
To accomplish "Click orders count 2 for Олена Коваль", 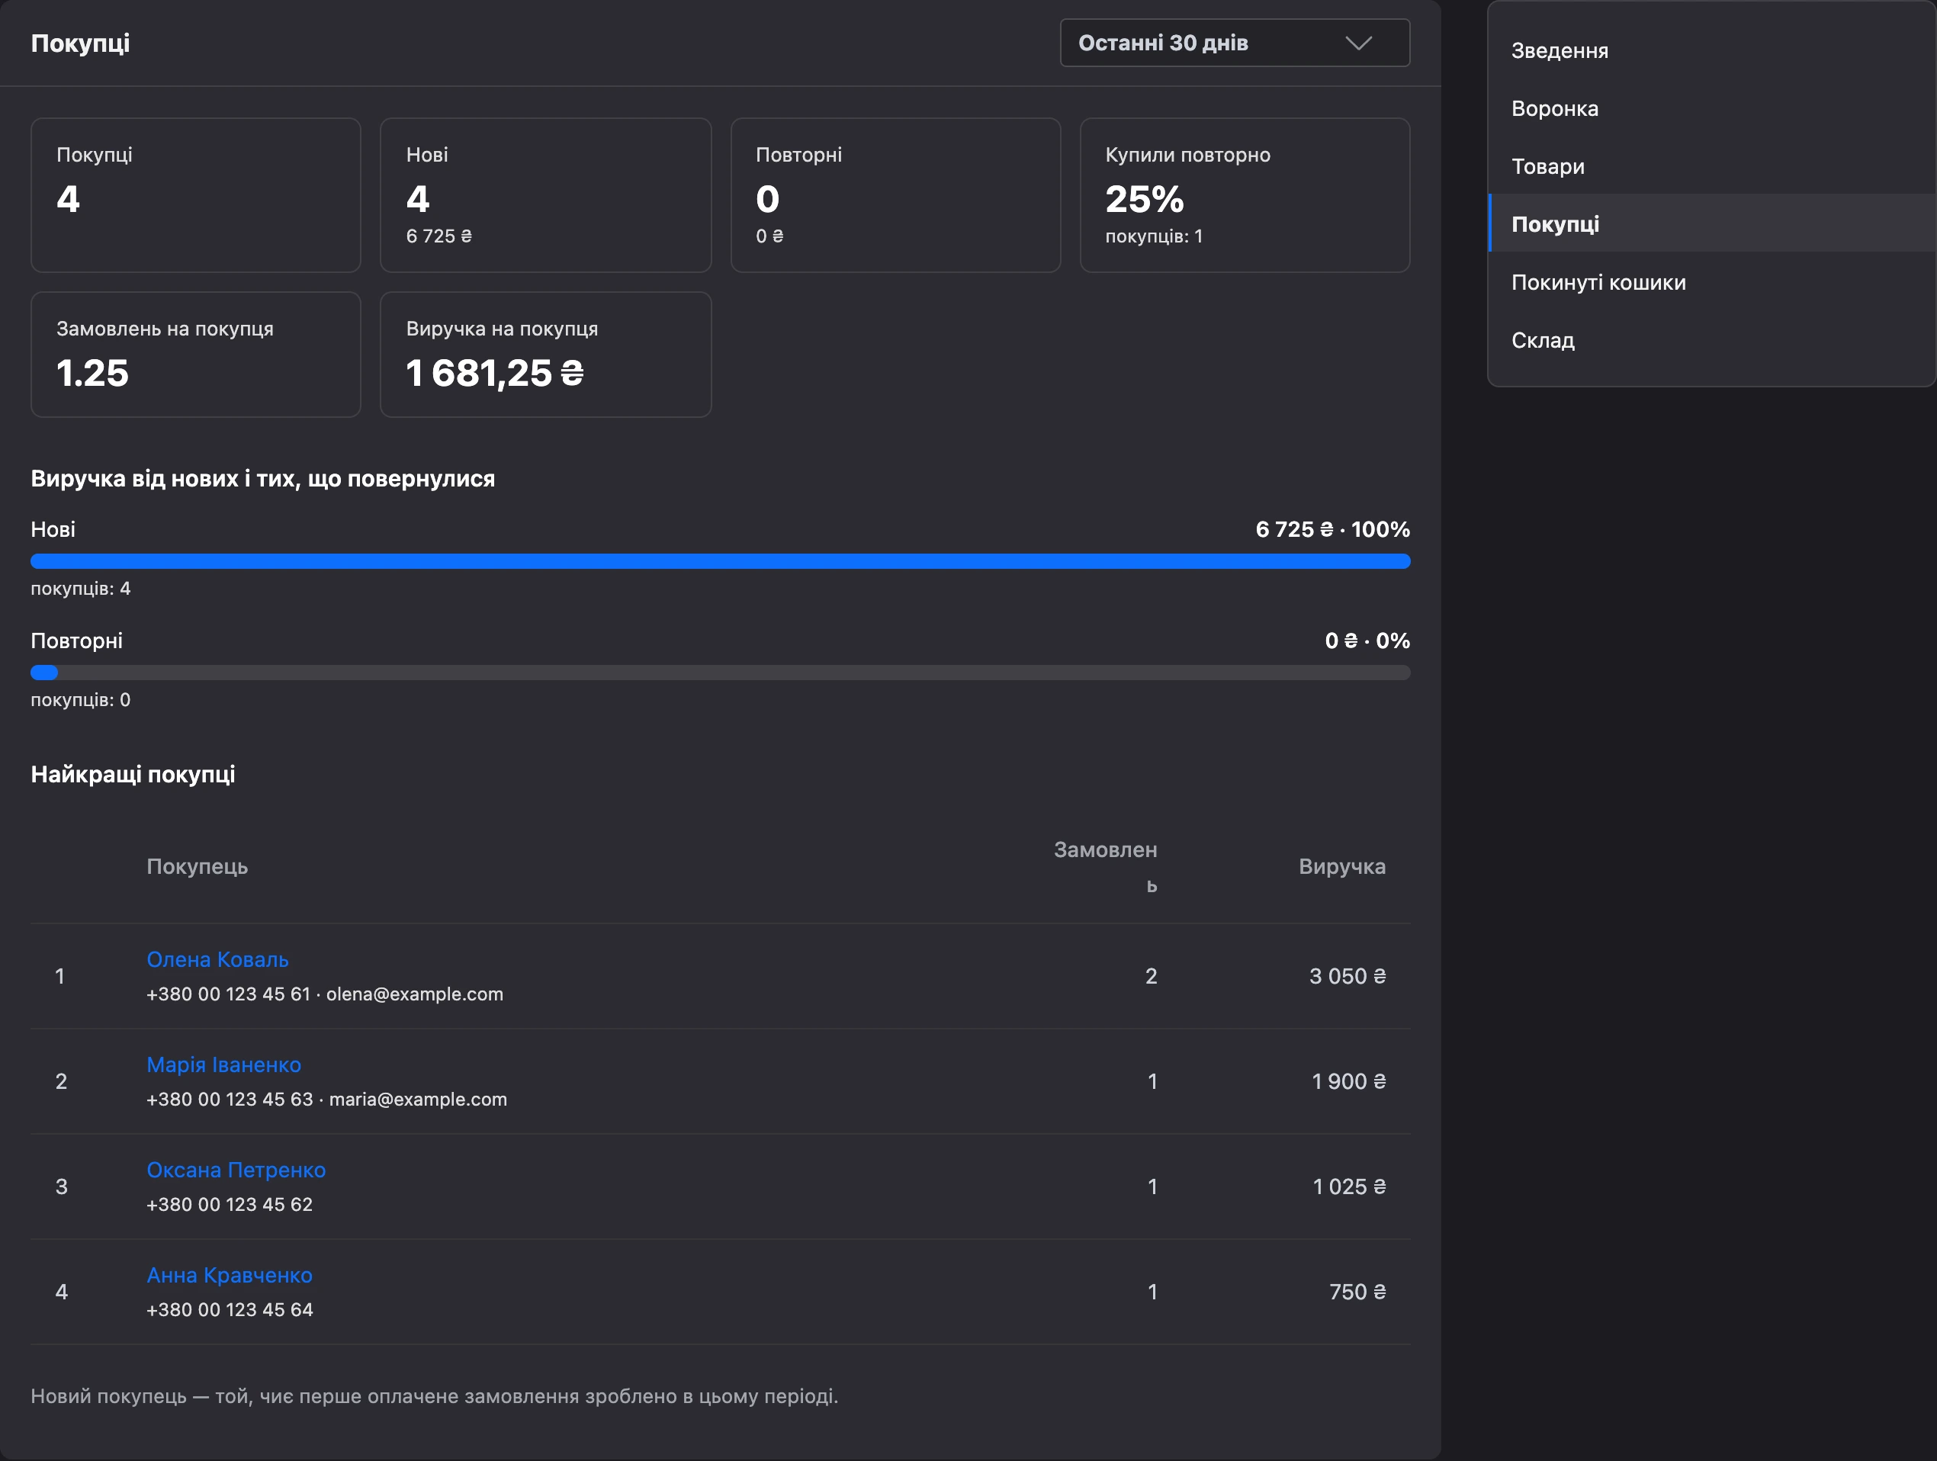I will click(x=1151, y=976).
